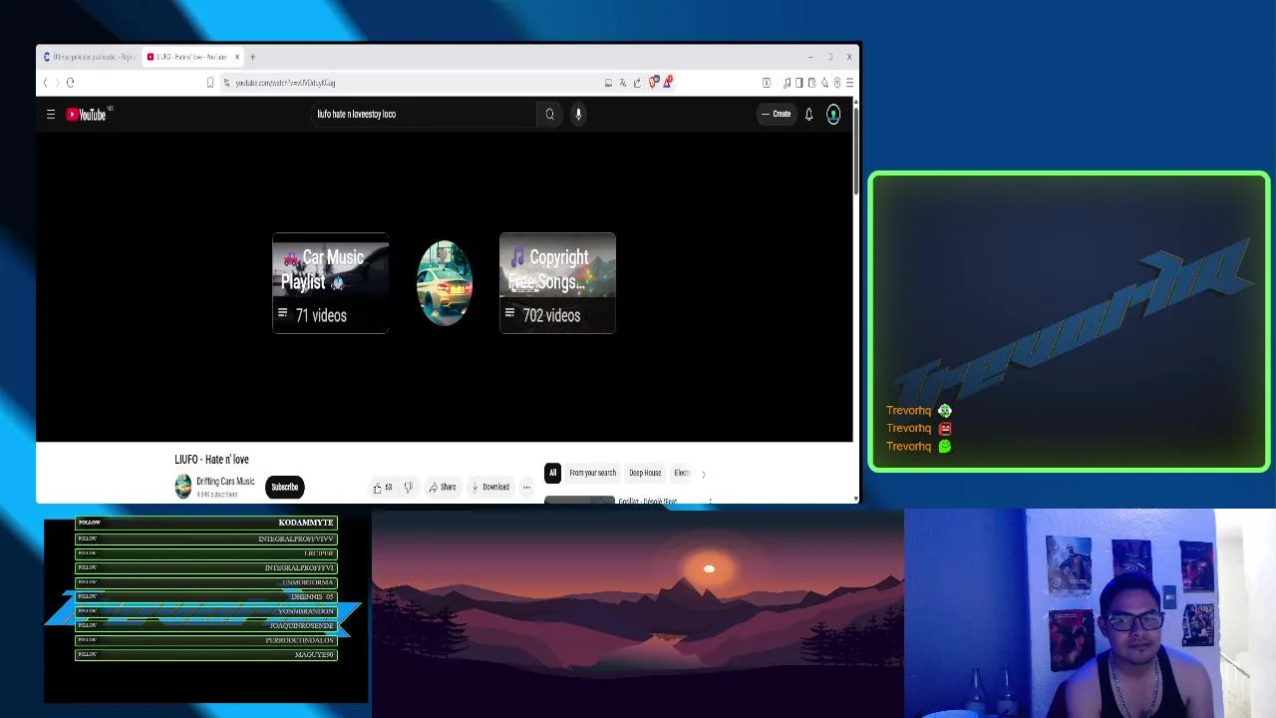This screenshot has width=1276, height=718.
Task: Click the YouTube search magnifier button
Action: click(x=549, y=115)
